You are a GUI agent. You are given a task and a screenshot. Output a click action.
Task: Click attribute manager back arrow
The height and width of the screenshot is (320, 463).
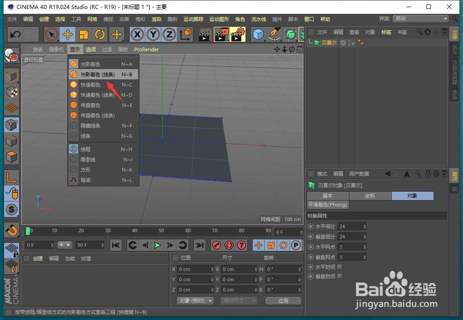[388, 173]
